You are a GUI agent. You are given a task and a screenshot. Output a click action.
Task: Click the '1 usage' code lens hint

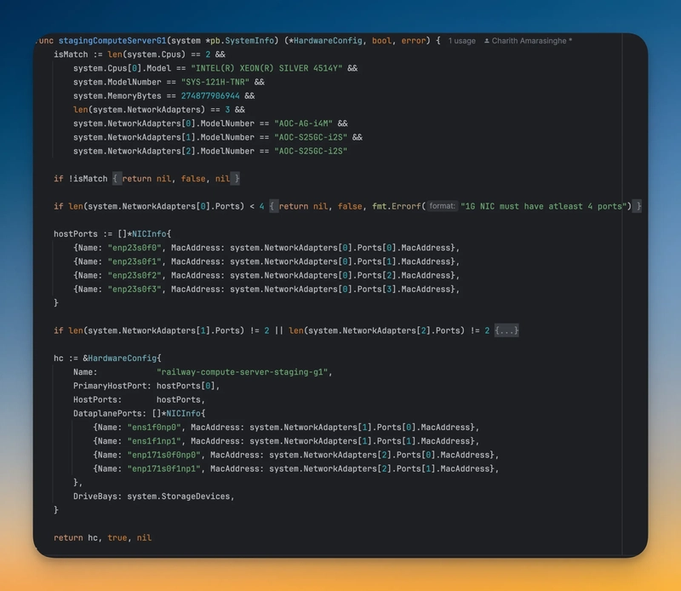461,41
